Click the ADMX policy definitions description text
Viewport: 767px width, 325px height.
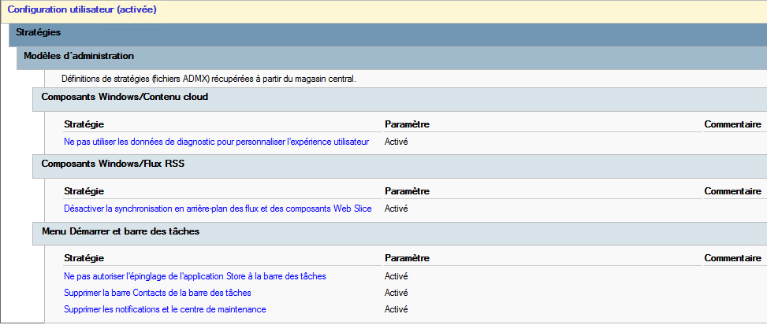(x=209, y=79)
